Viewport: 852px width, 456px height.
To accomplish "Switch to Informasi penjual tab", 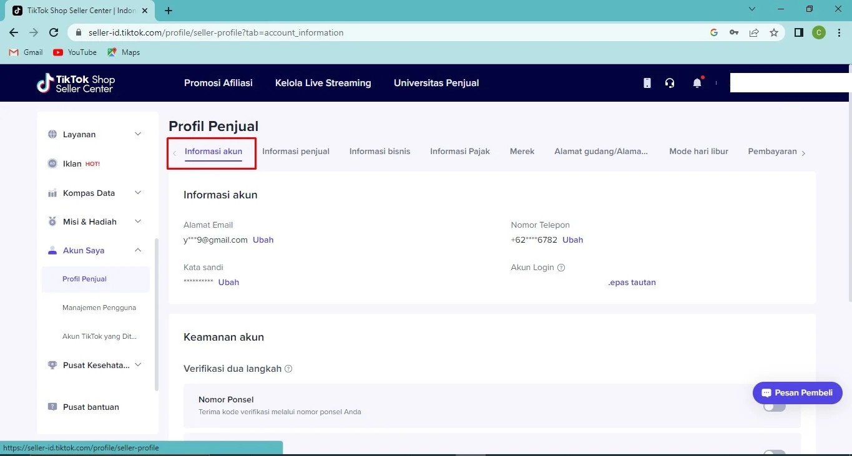I will (296, 152).
